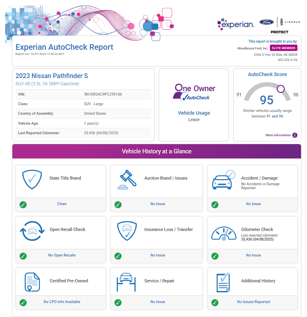
Task: Click the Insurance Loss / Transfer shield icon
Action: (x=127, y=231)
